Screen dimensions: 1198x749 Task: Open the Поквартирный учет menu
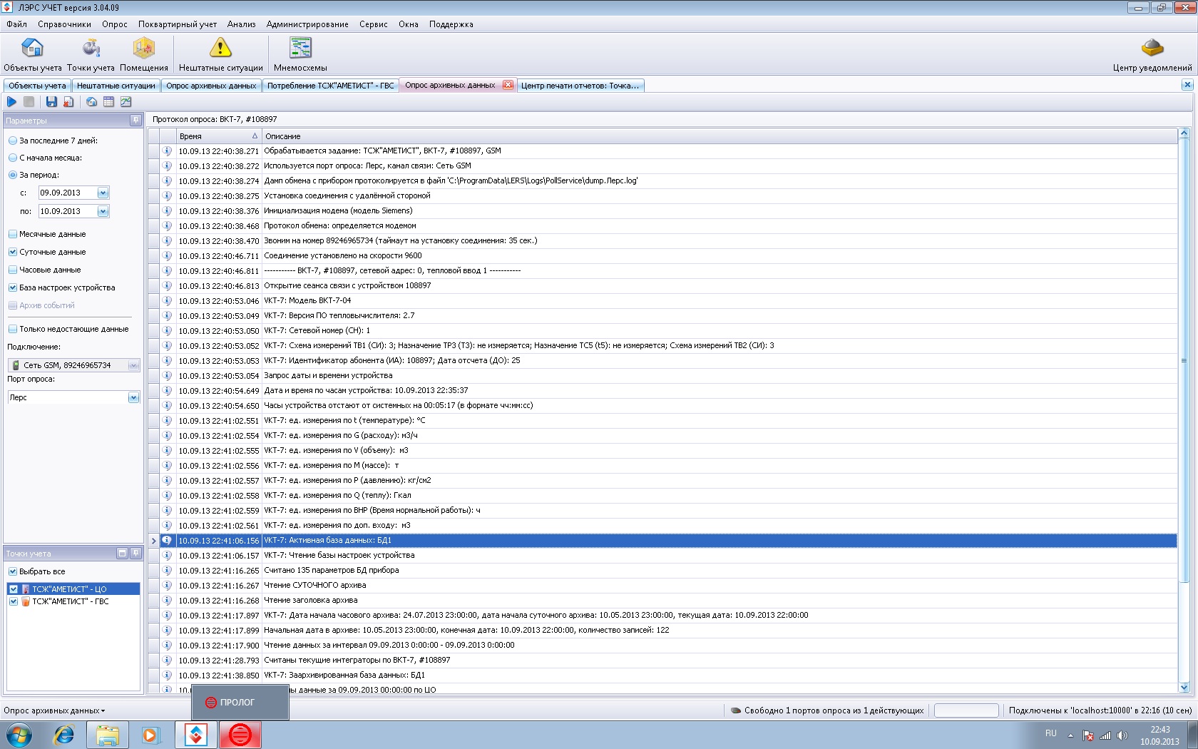[178, 24]
